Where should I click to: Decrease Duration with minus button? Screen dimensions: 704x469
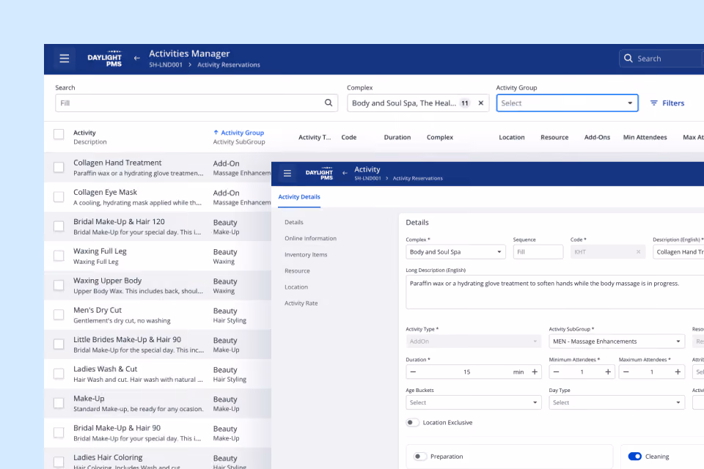[x=413, y=372]
